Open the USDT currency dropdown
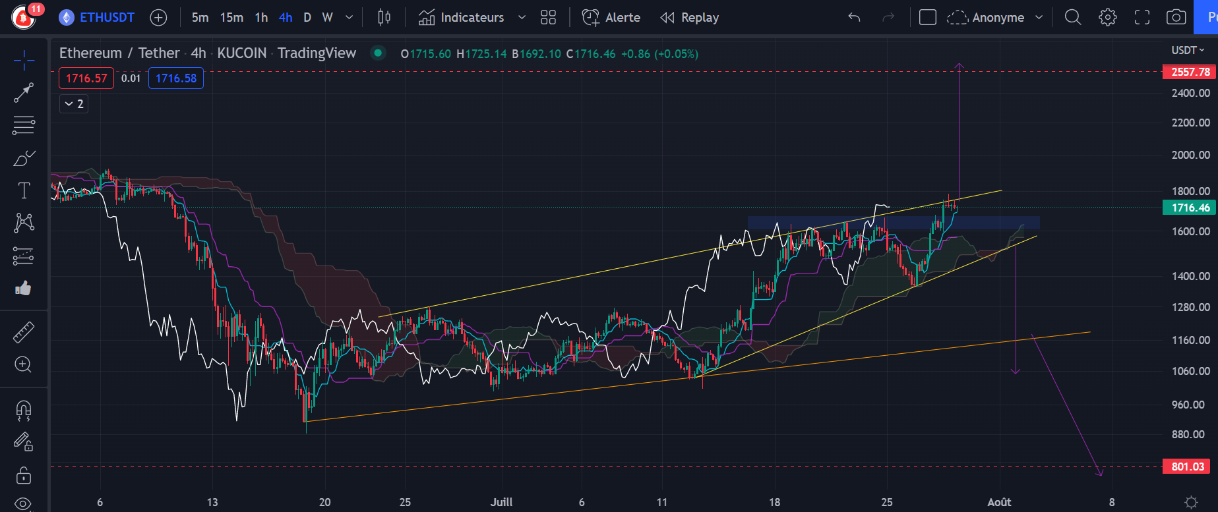Image resolution: width=1218 pixels, height=512 pixels. point(1188,50)
